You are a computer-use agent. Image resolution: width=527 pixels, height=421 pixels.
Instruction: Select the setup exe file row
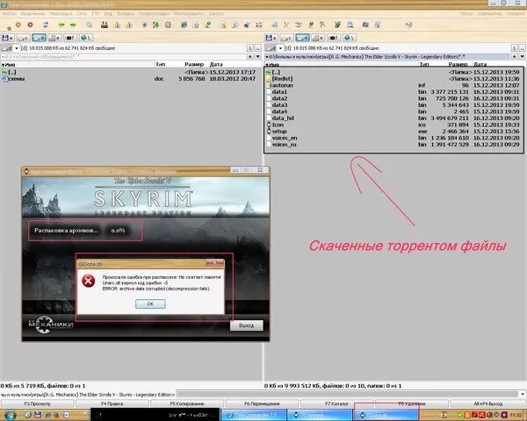pyautogui.click(x=393, y=132)
